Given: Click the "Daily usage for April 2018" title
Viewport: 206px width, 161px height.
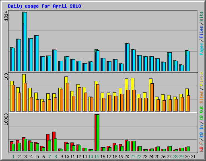Looking at the screenshot, I should tap(44, 6).
